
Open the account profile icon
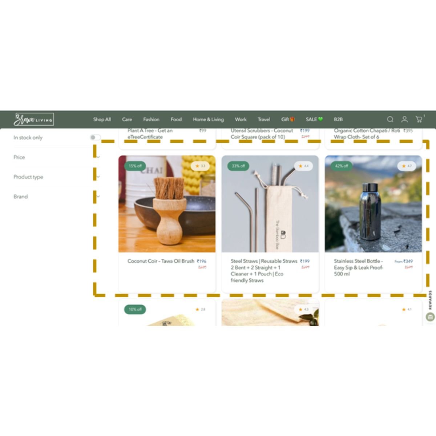[x=404, y=119]
